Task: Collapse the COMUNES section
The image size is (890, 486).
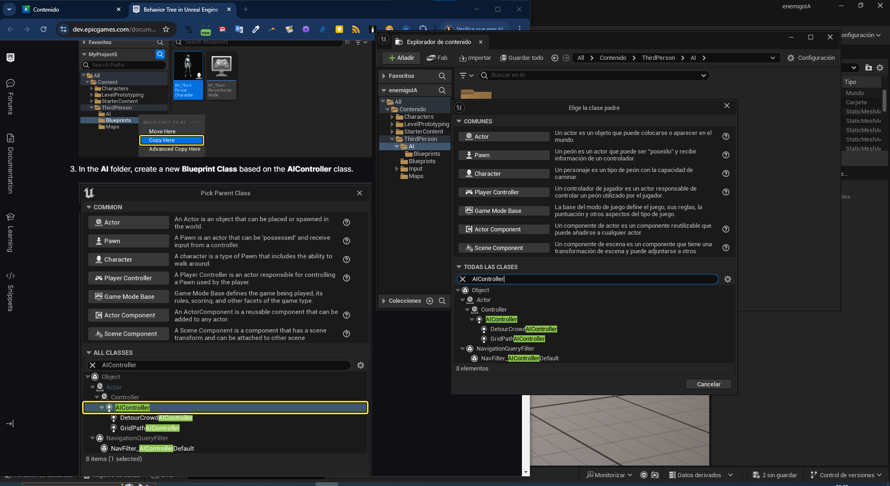Action: tap(459, 121)
